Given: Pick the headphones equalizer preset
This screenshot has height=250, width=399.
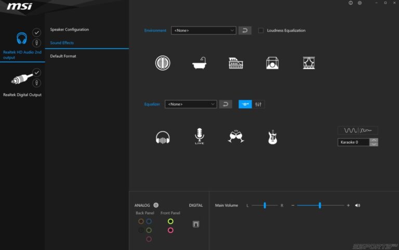Looking at the screenshot, I should click(163, 137).
